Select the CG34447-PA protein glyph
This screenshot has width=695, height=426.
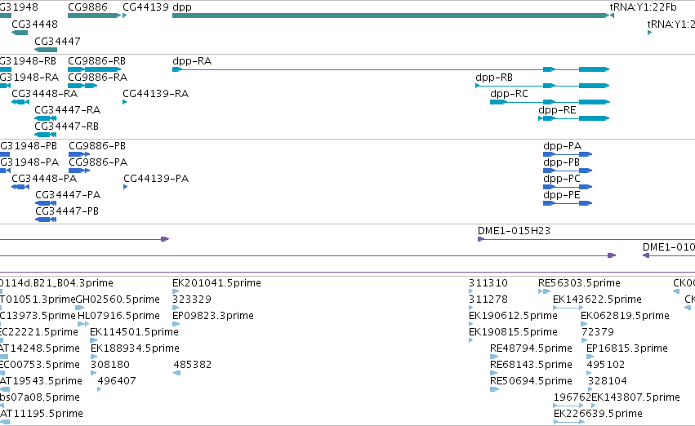point(46,203)
